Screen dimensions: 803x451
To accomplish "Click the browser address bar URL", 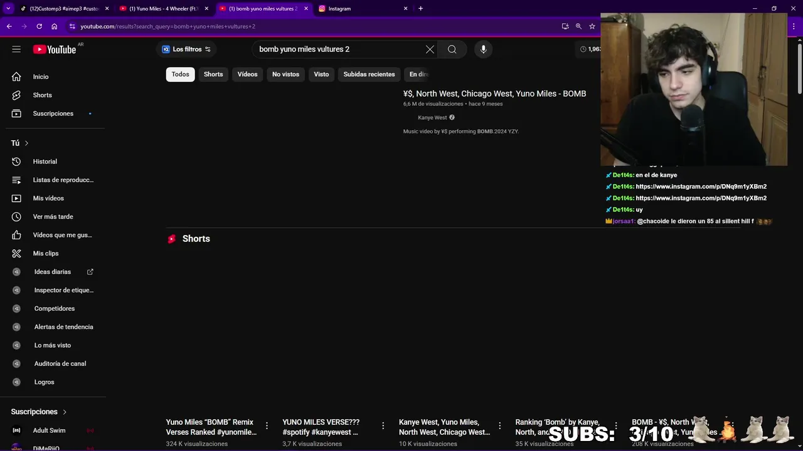I will point(168,26).
